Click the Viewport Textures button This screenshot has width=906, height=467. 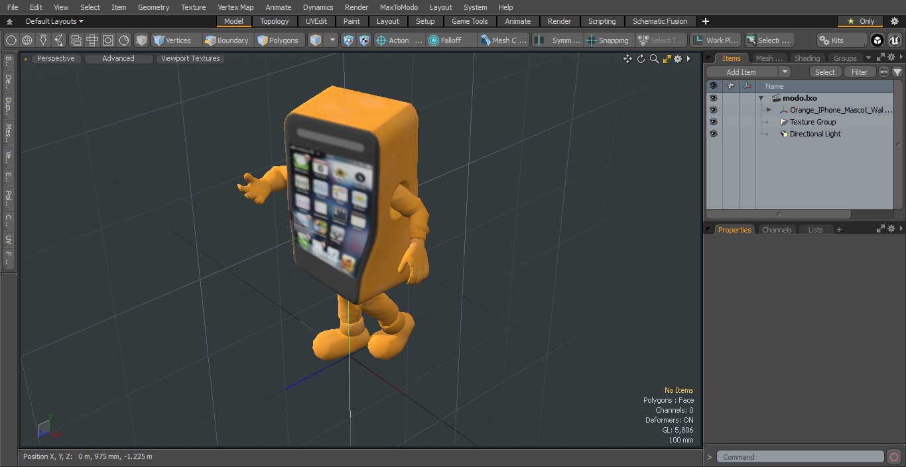[x=190, y=59]
